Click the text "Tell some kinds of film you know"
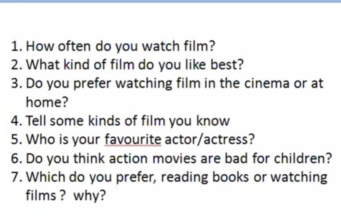The image size is (341, 216). pyautogui.click(x=128, y=121)
